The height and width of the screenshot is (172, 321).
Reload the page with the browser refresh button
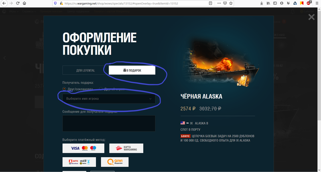click(x=18, y=3)
